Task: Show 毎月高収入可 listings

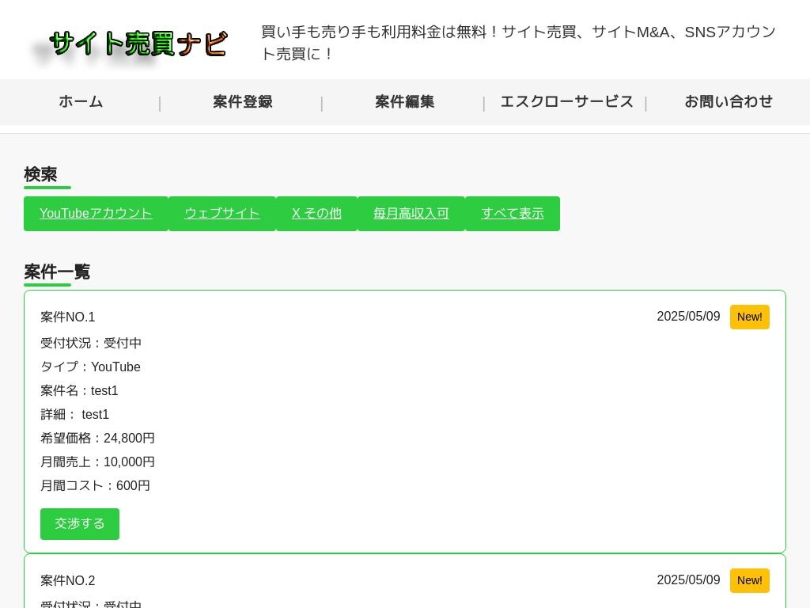Action: point(411,214)
